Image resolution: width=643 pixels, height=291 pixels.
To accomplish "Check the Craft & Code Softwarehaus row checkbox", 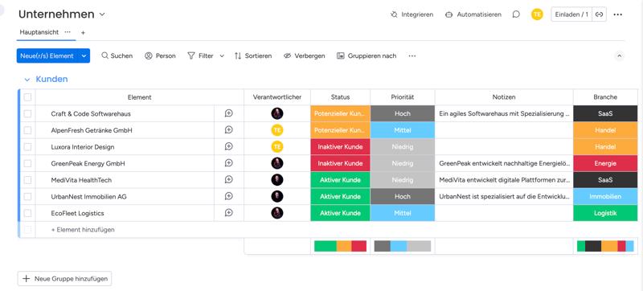I will (27, 113).
